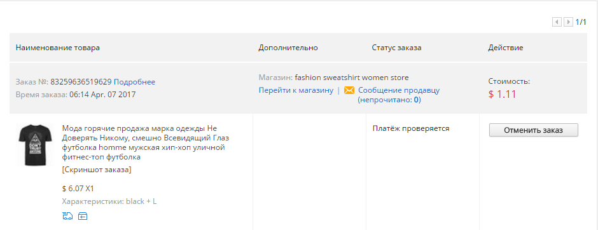This screenshot has width=598, height=230.
Task: Click the fashion sweatshirt women store name
Action: pos(352,78)
